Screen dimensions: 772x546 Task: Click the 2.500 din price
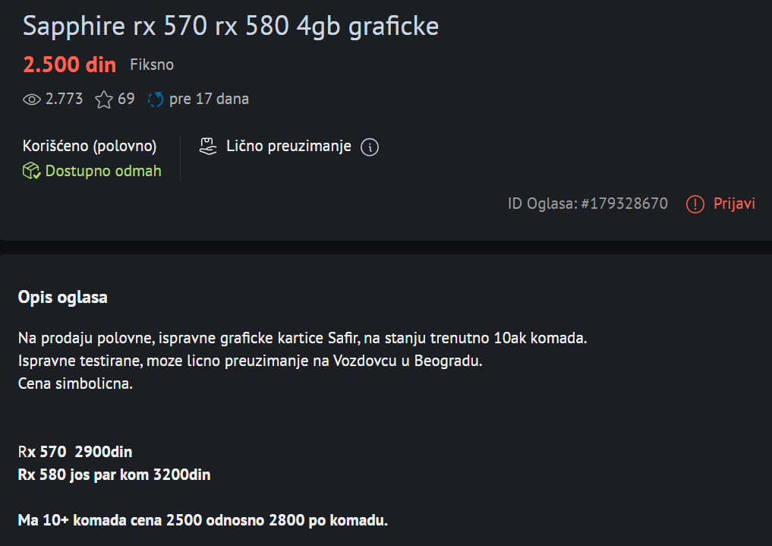tap(69, 65)
